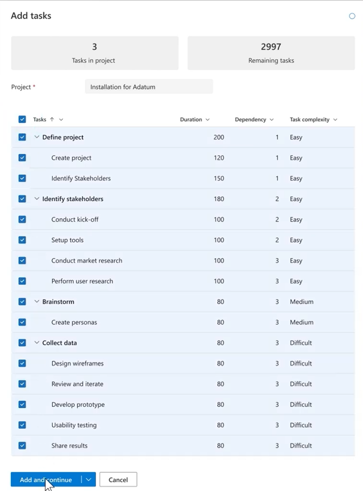Collapse the Identify stakeholders group
363x491 pixels.
click(37, 199)
